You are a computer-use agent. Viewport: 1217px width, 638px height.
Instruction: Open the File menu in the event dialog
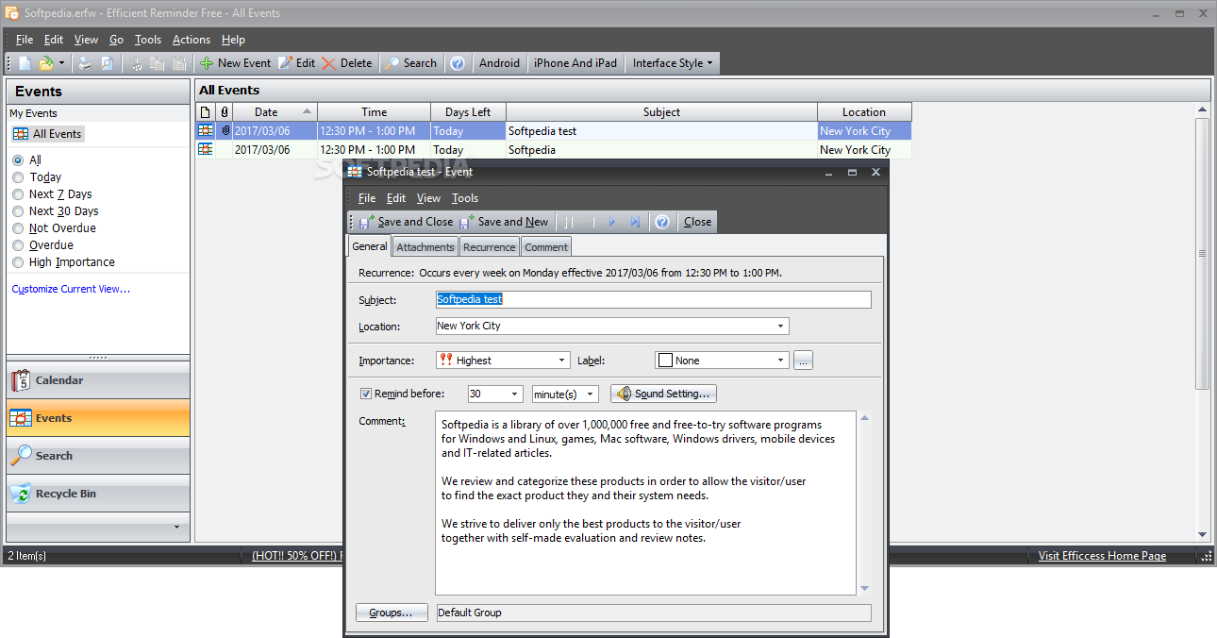tap(367, 198)
